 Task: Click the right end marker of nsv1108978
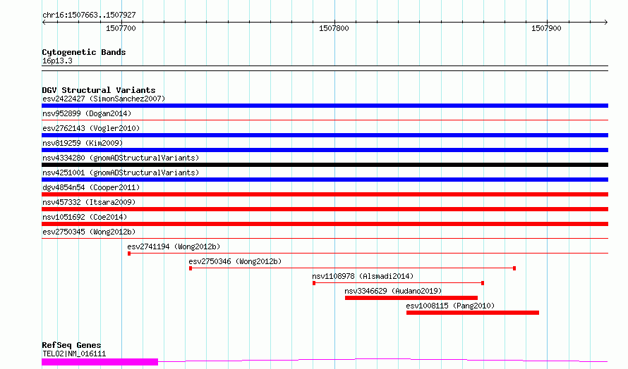(x=483, y=283)
